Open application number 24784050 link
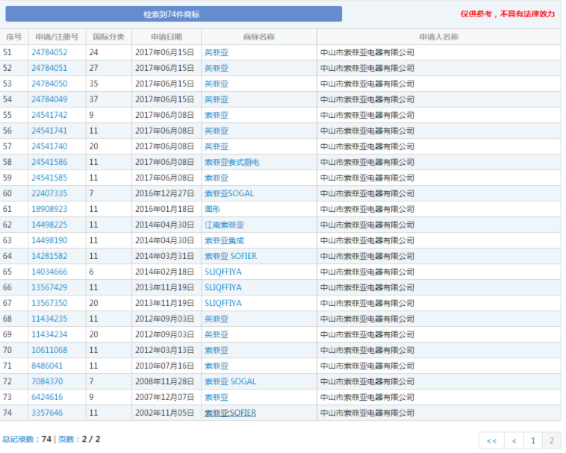The image size is (566, 453). point(49,84)
